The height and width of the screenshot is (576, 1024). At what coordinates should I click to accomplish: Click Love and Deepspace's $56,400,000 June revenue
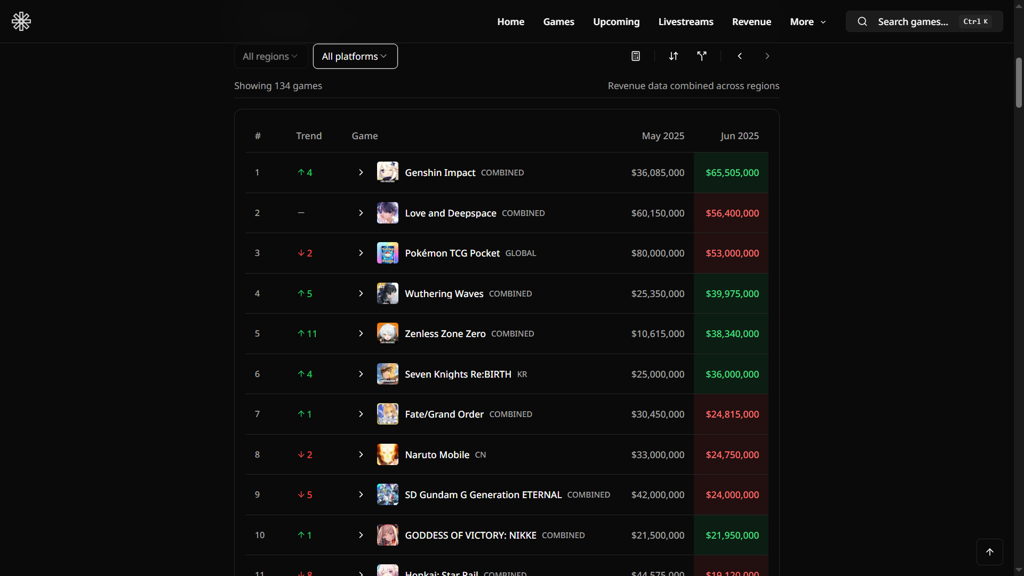coord(732,213)
